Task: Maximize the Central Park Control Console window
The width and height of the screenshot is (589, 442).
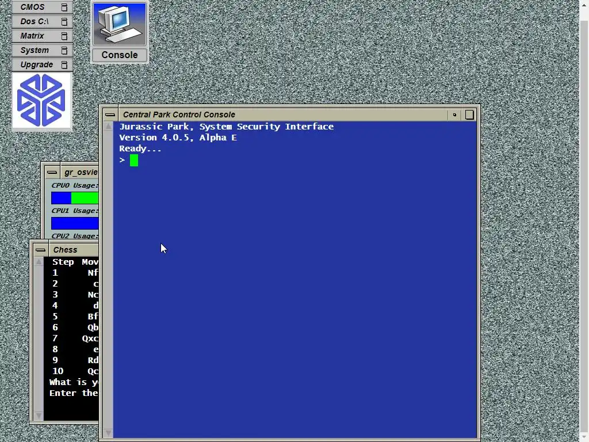Action: click(469, 115)
